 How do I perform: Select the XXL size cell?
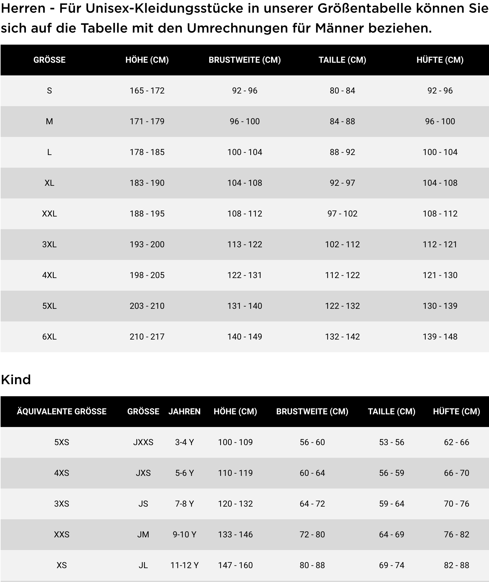(49, 214)
